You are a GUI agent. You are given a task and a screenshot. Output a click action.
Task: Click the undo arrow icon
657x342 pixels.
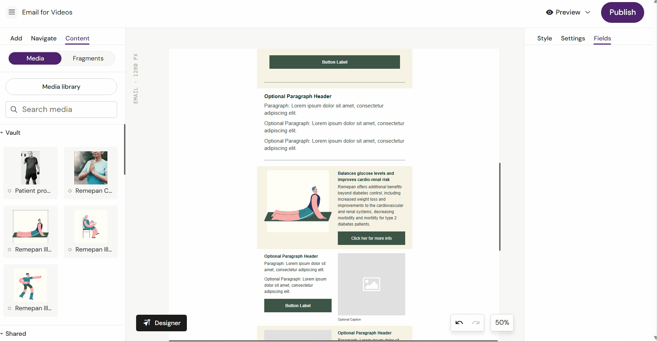pyautogui.click(x=459, y=323)
